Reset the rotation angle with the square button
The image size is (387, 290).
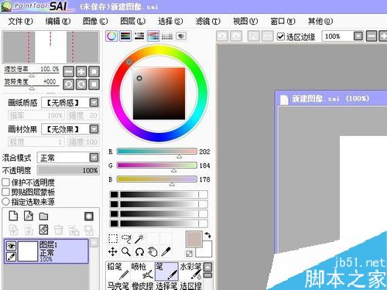94,84
